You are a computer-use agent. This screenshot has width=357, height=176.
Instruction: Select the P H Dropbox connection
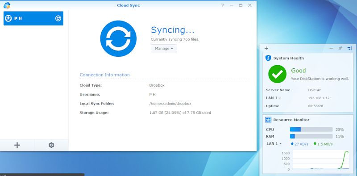33,18
